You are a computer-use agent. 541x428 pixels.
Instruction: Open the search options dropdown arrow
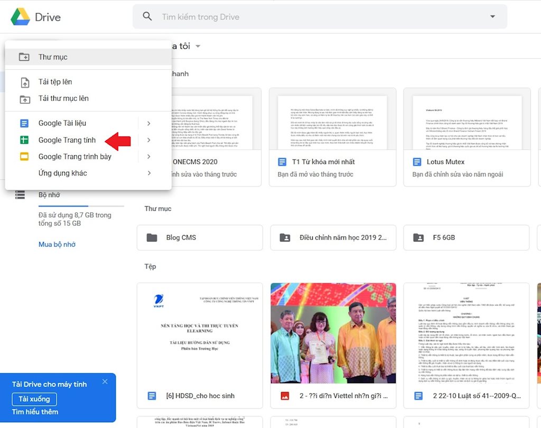click(x=492, y=16)
